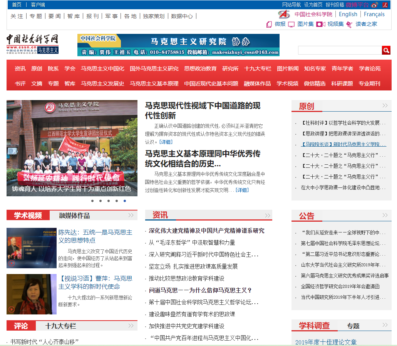Select the fourth carousel dot
Screen dimensions: 397x346
click(116, 201)
